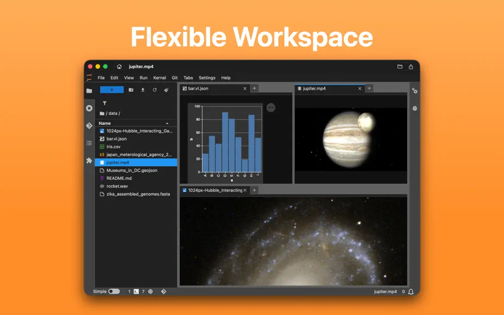The image size is (504, 315).
Task: Click the share icon in the title bar
Action: (411, 67)
